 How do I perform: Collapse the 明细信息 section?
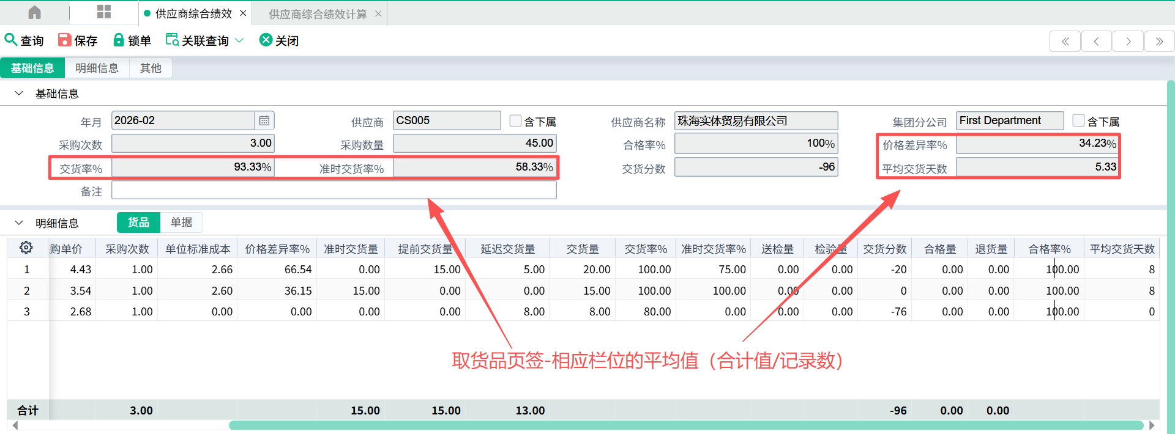coord(19,223)
